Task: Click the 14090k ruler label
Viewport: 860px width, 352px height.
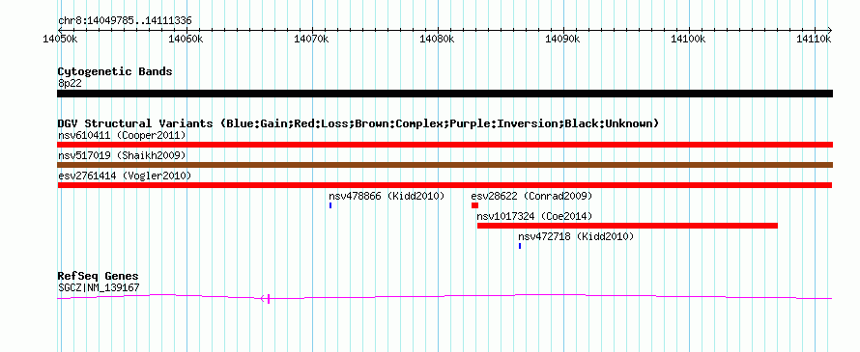Action: [562, 39]
